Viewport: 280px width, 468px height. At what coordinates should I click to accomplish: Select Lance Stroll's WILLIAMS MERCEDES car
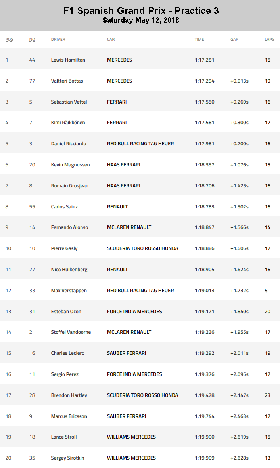tap(132, 437)
